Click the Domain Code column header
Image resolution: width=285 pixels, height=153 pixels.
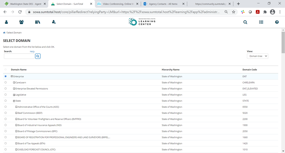click(250, 70)
